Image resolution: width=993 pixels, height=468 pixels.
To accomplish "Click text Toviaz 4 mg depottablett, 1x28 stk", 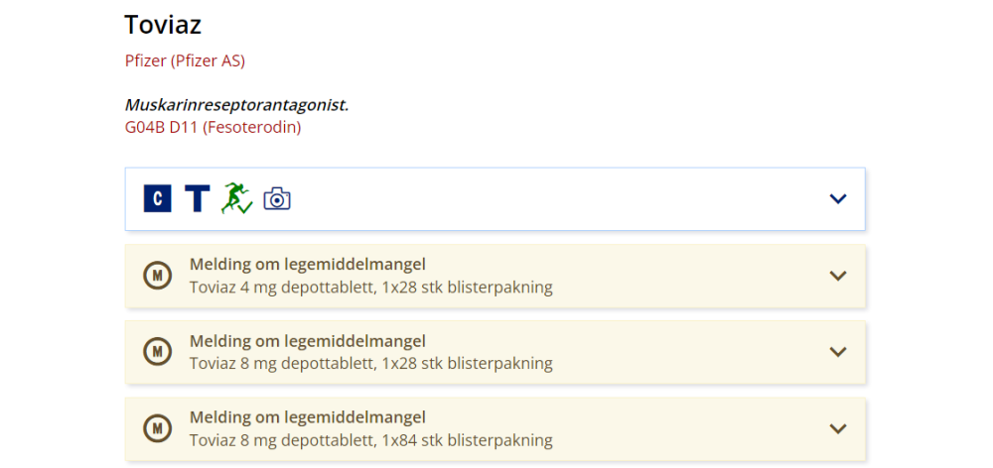I will coord(371,288).
